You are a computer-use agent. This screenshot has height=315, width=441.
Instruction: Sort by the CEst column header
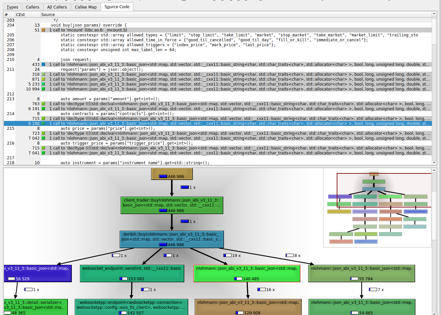coord(20,15)
